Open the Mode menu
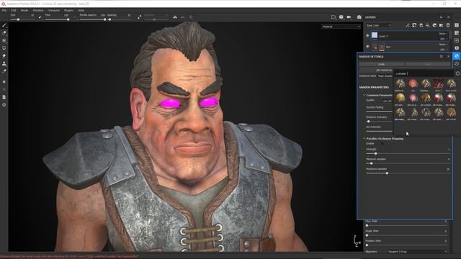The width and height of the screenshot is (461, 259). coord(24,10)
